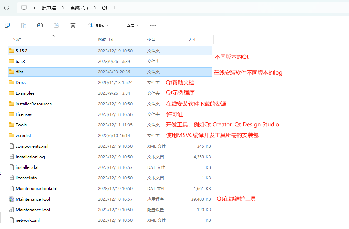The image size is (349, 229).
Task: Select the Tools folder icon
Action: click(x=12, y=125)
